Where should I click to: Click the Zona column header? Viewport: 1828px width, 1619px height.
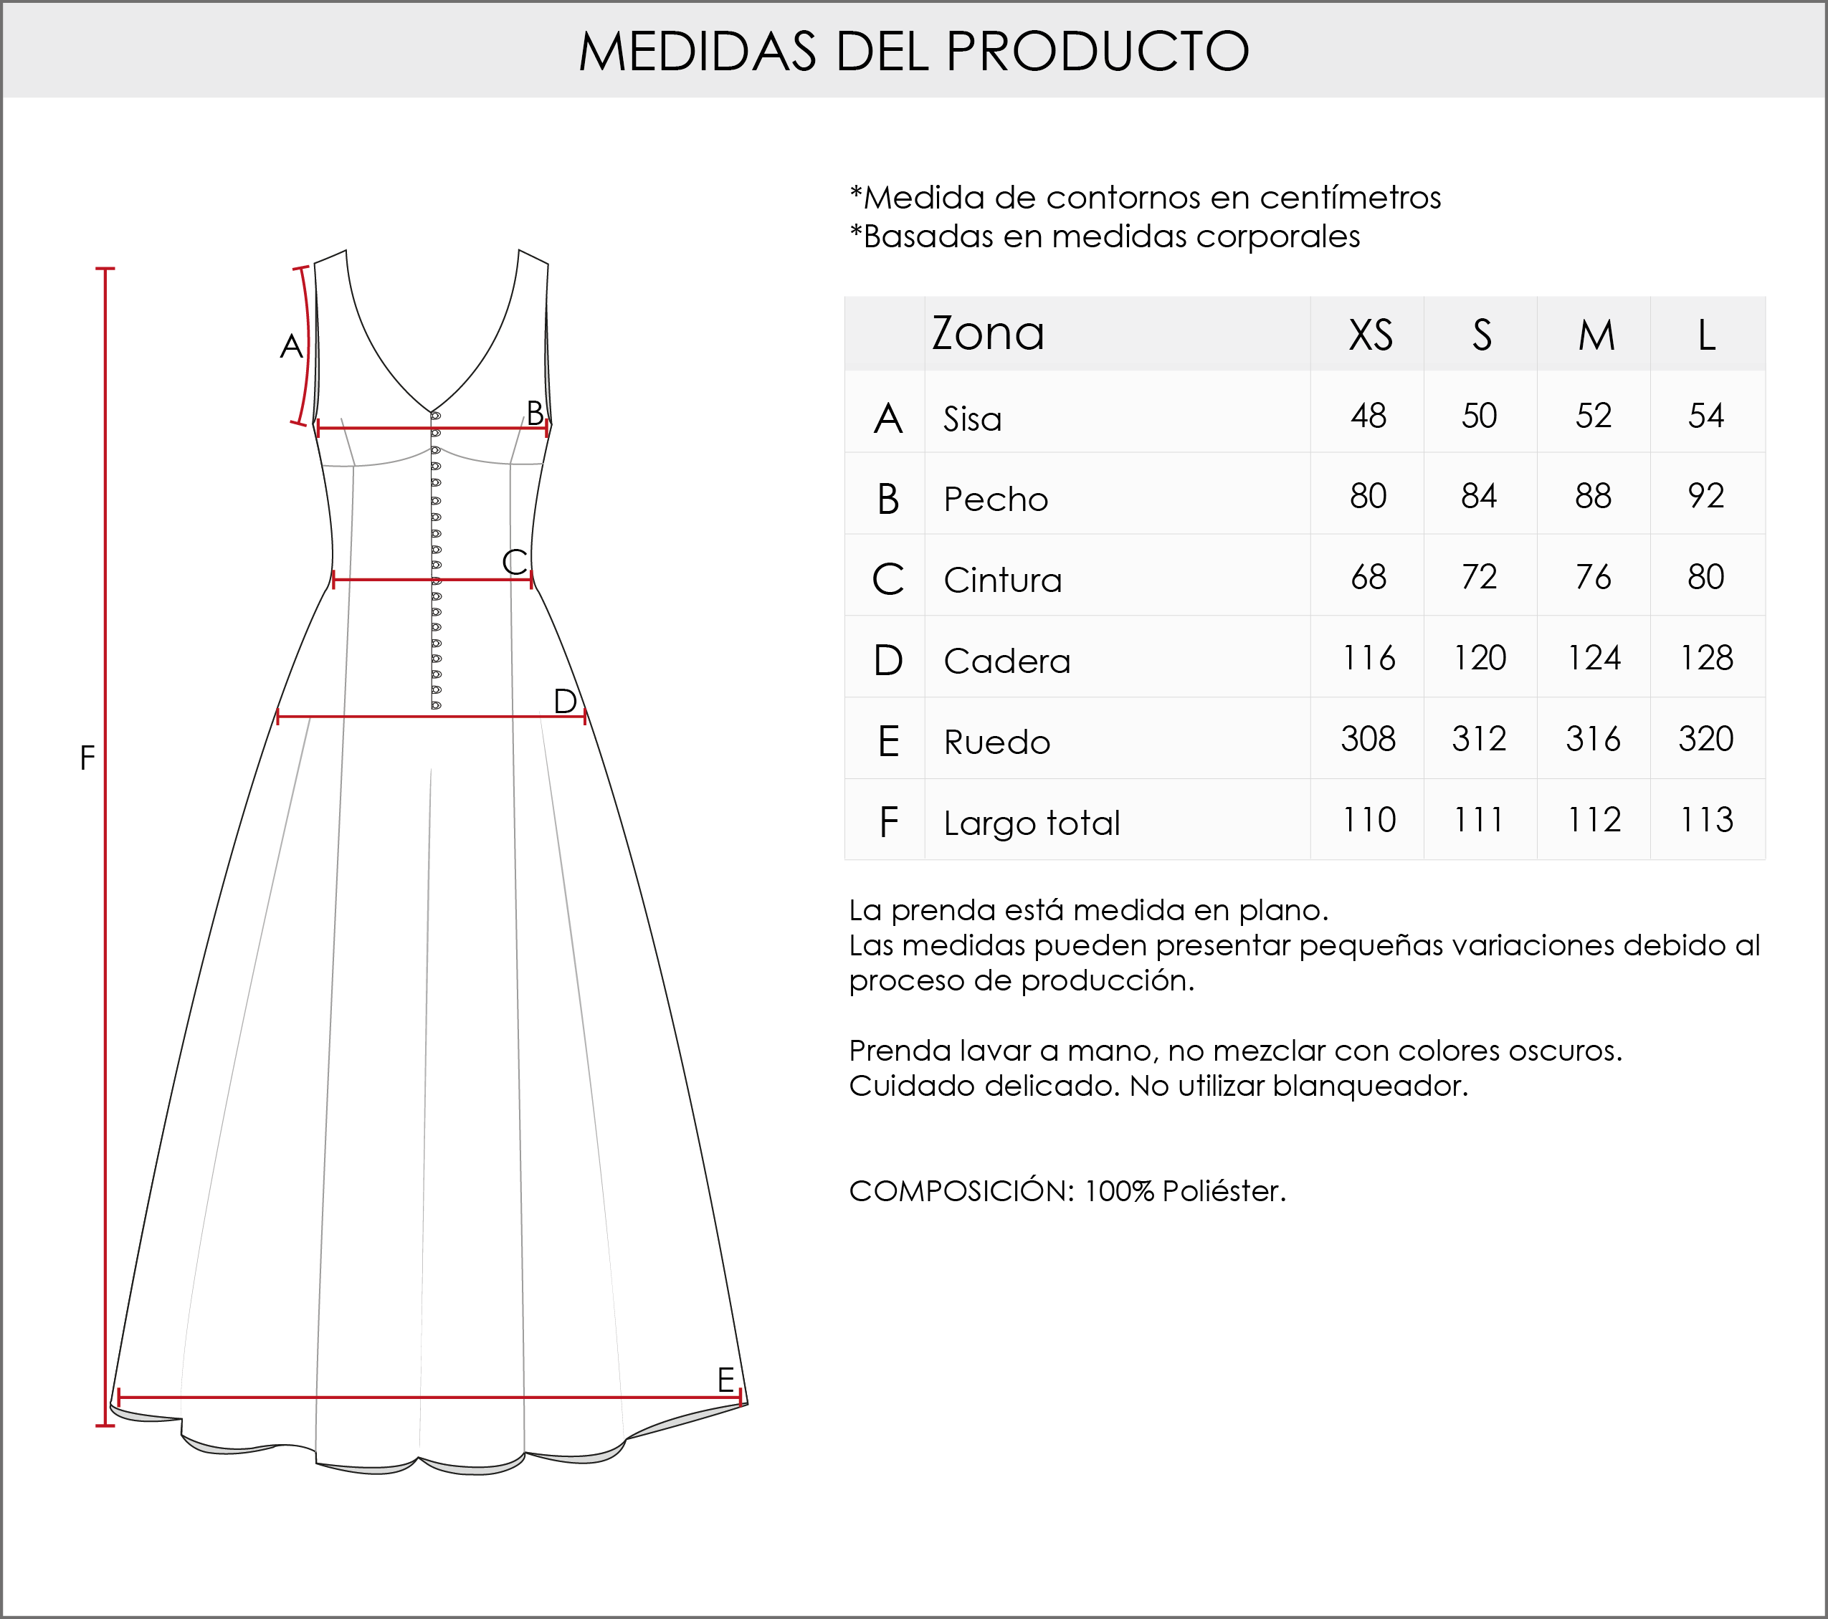pos(987,333)
